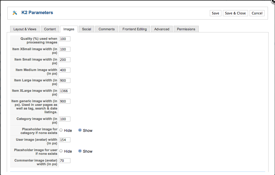Click the Item Large image width field
This screenshot has height=175, width=275.
tap(65, 80)
